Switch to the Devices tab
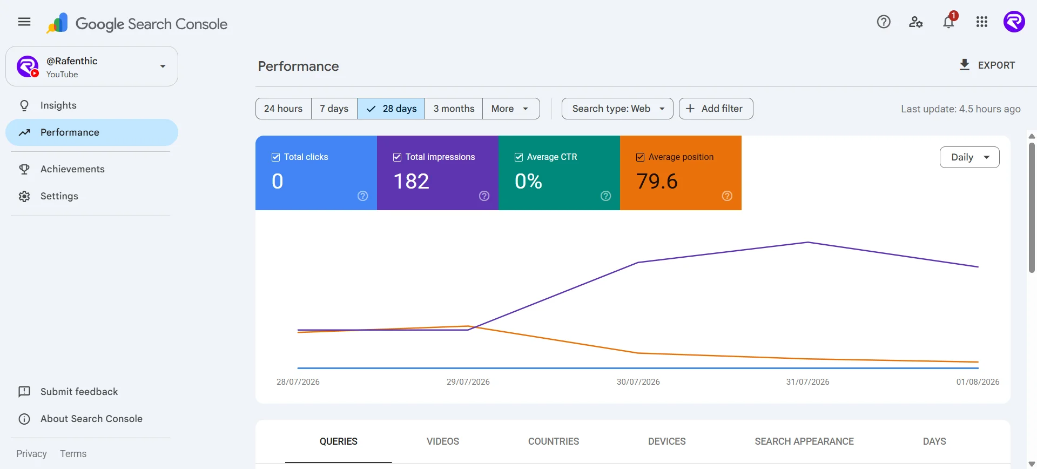 [x=667, y=441]
